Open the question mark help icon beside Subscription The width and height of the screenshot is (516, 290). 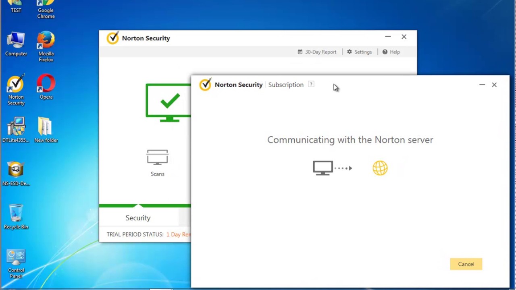click(x=311, y=84)
